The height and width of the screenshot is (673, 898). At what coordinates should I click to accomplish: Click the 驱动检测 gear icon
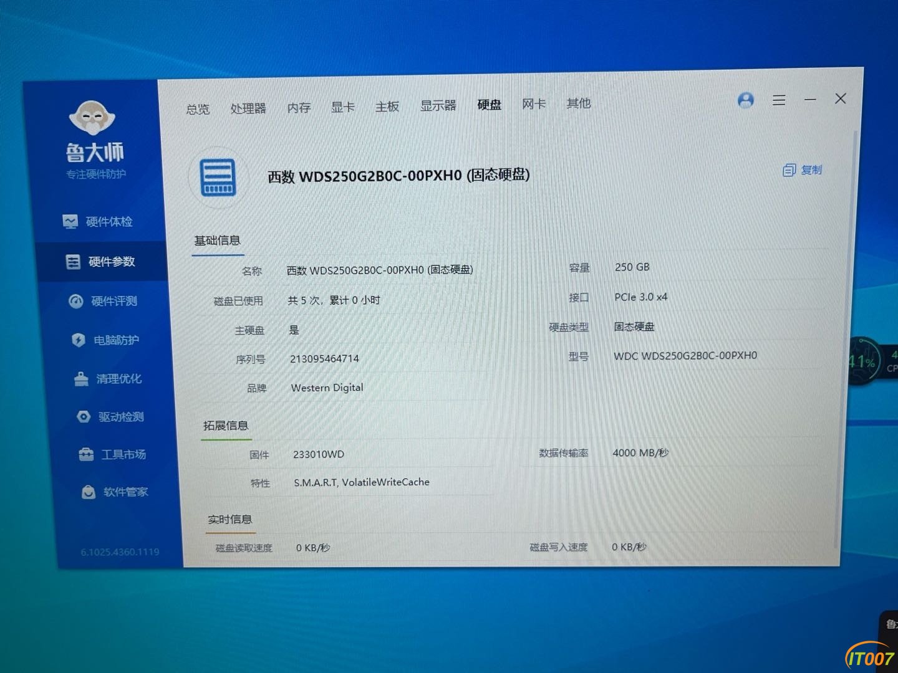click(84, 417)
